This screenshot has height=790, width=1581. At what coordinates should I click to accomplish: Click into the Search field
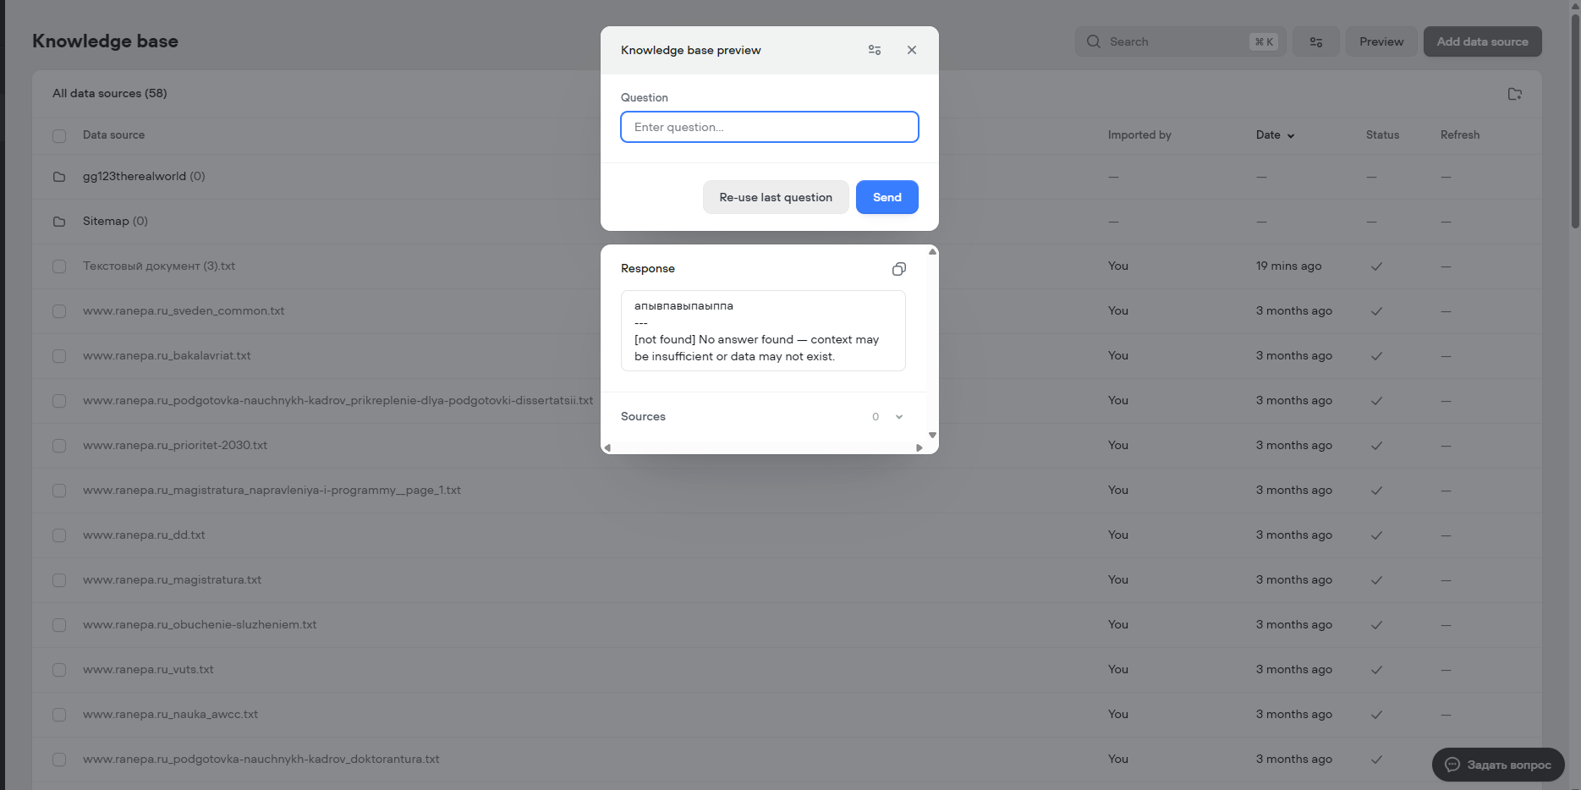[1180, 41]
